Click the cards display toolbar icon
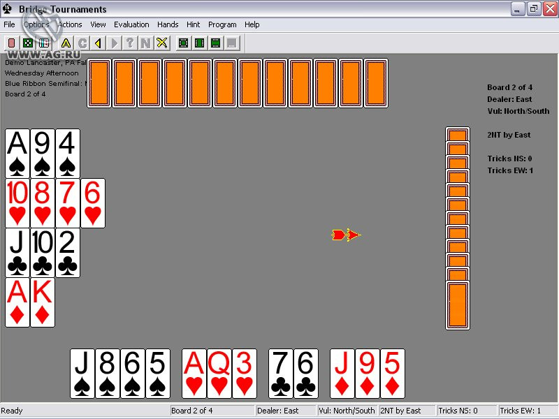The image size is (559, 419). [44, 43]
